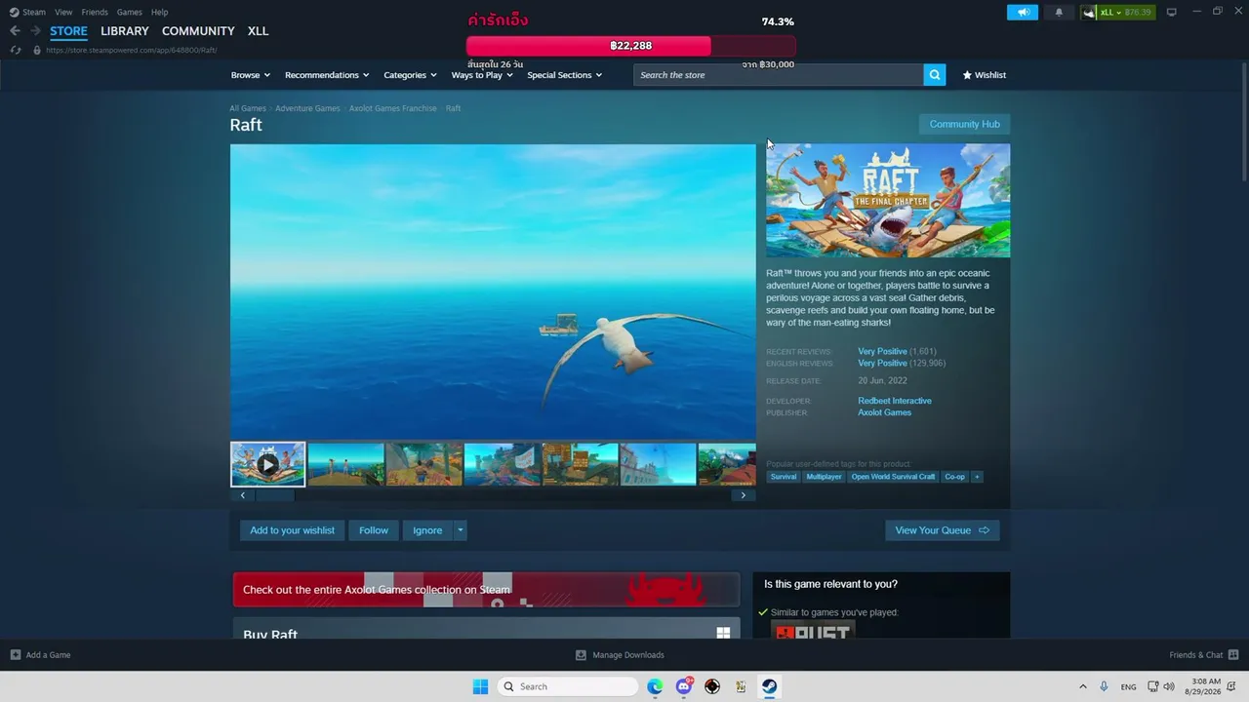Screen dimensions: 1249x702
Task: Open the Friends menu
Action: coord(95,13)
